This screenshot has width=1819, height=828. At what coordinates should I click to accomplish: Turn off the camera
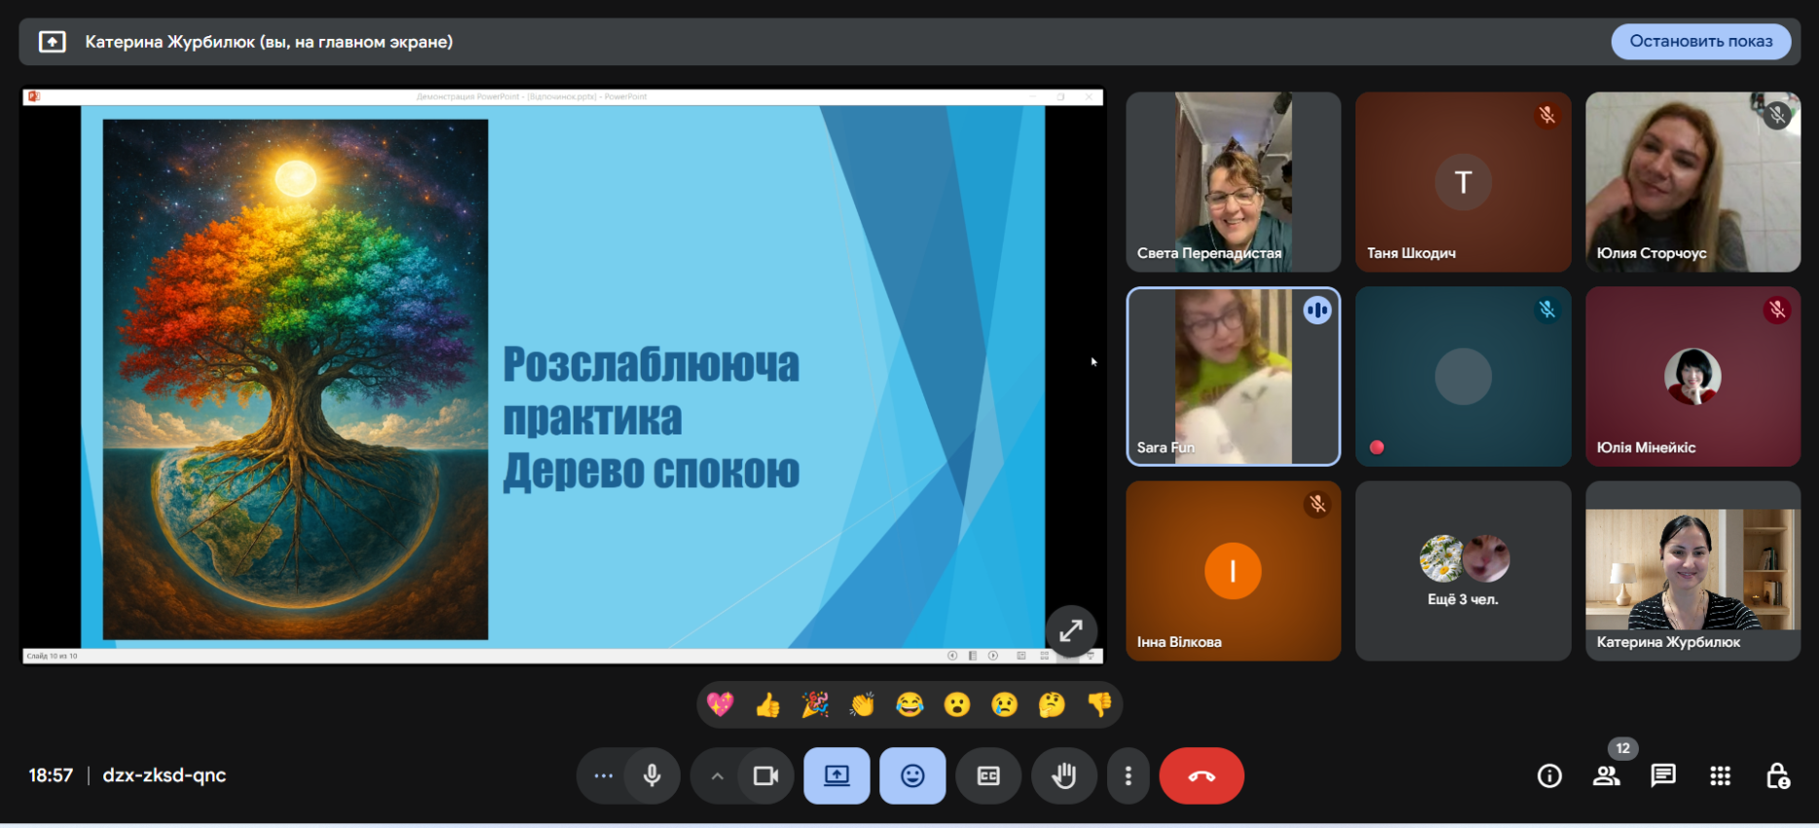(765, 775)
